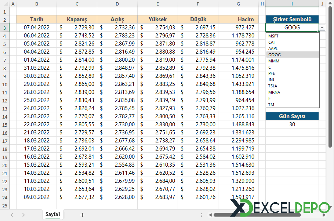The width and height of the screenshot is (334, 221).
Task: Pick TSLA in the symbol dropdown
Action: coord(293,86)
